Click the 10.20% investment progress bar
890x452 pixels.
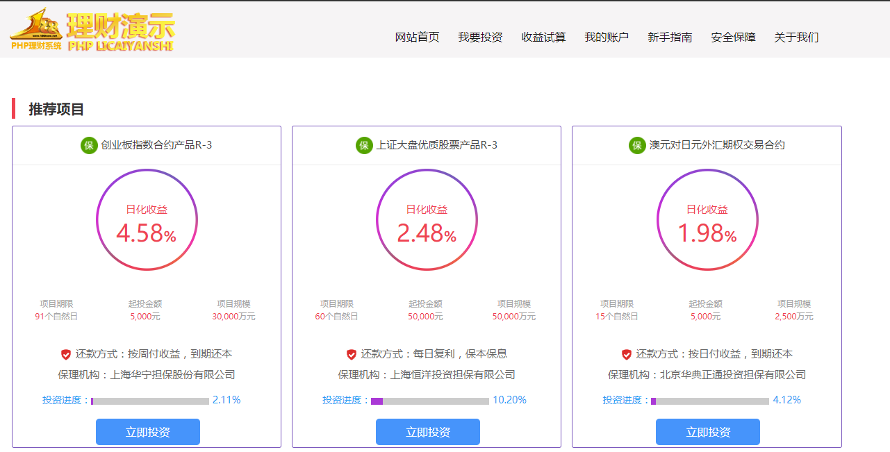coord(429,401)
